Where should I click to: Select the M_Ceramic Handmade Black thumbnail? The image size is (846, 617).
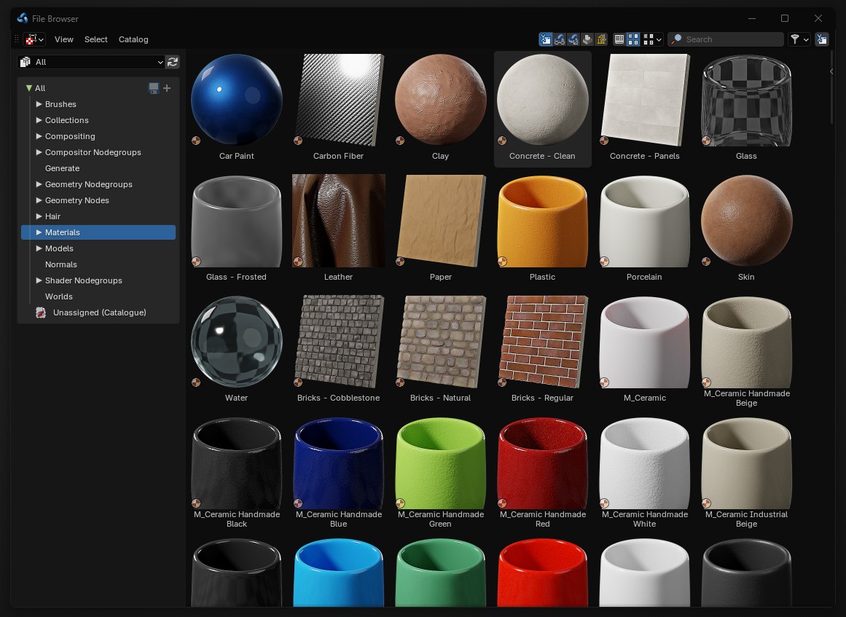coord(236,463)
